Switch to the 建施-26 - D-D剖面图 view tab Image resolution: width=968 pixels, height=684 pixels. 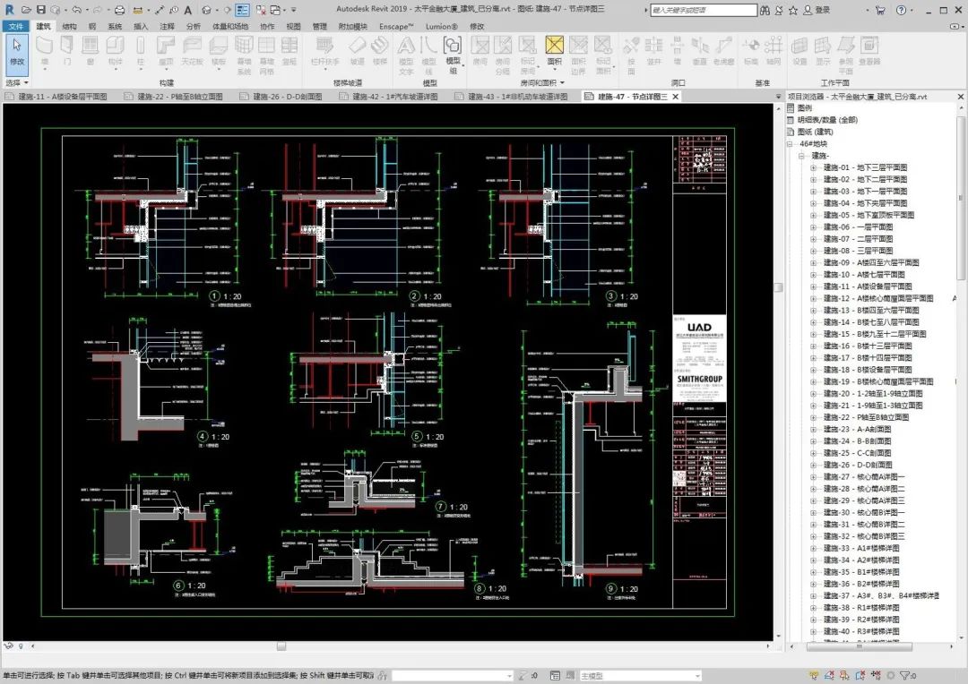click(286, 97)
